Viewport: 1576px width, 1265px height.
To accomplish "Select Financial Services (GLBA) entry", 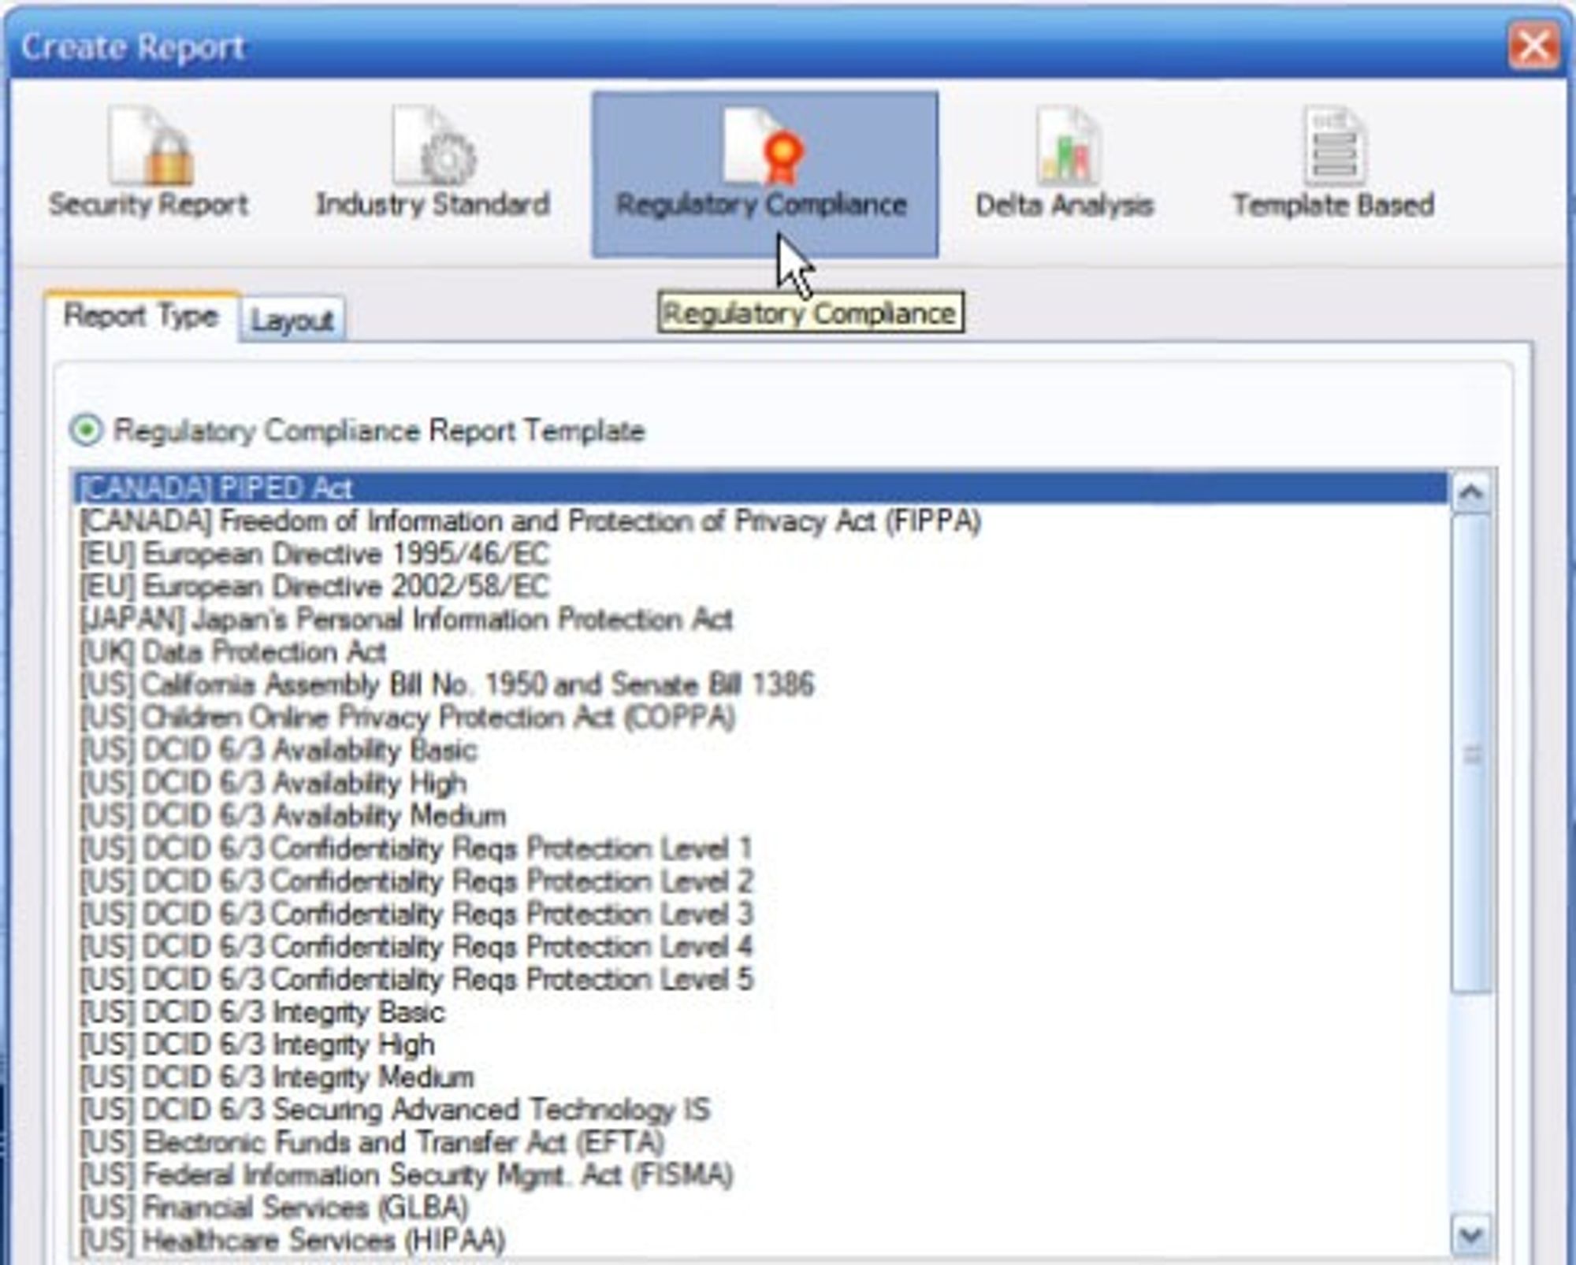I will (762, 1209).
